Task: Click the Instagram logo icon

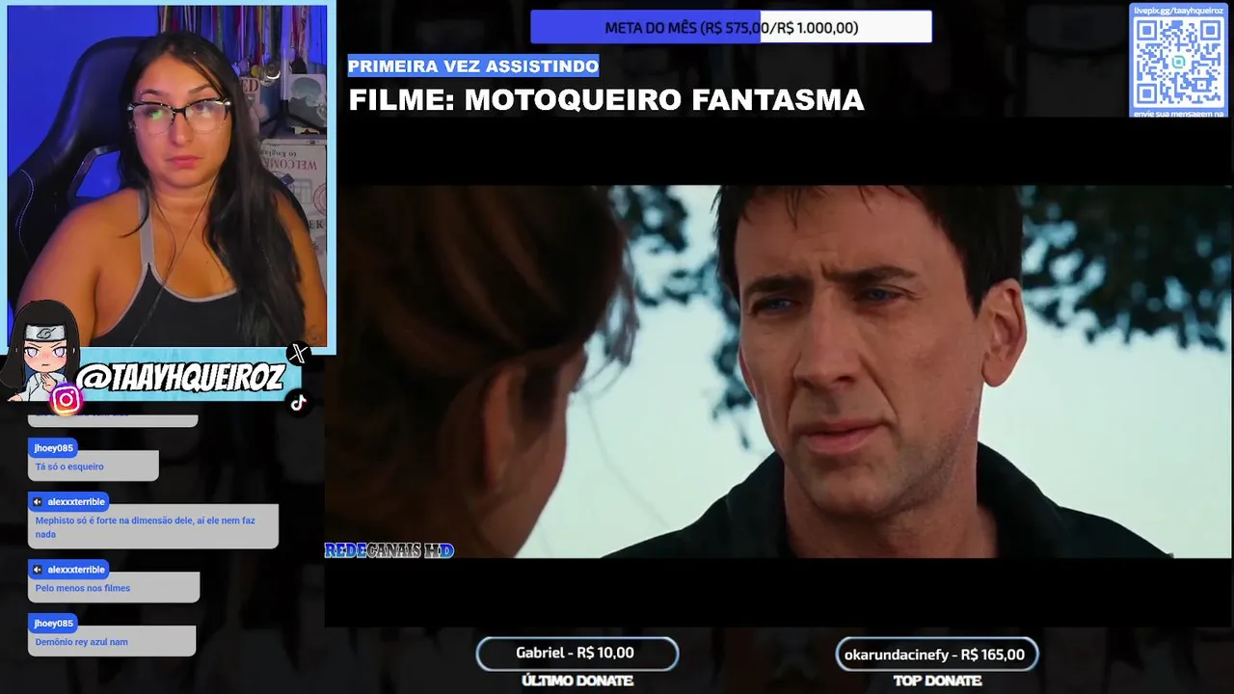Action: [66, 399]
